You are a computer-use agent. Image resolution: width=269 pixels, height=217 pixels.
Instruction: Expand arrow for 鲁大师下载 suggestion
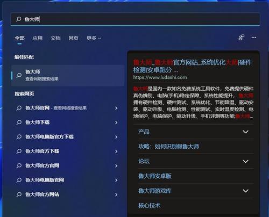tap(116, 122)
